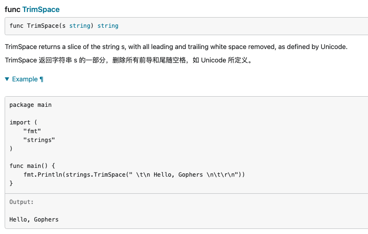The width and height of the screenshot is (368, 234).
Task: Click the "fmt" import line
Action: point(32,131)
